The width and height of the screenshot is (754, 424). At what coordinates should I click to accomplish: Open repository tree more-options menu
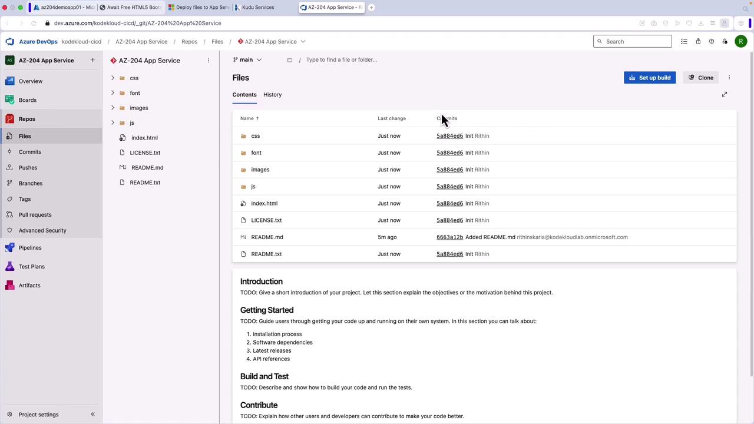point(208,61)
